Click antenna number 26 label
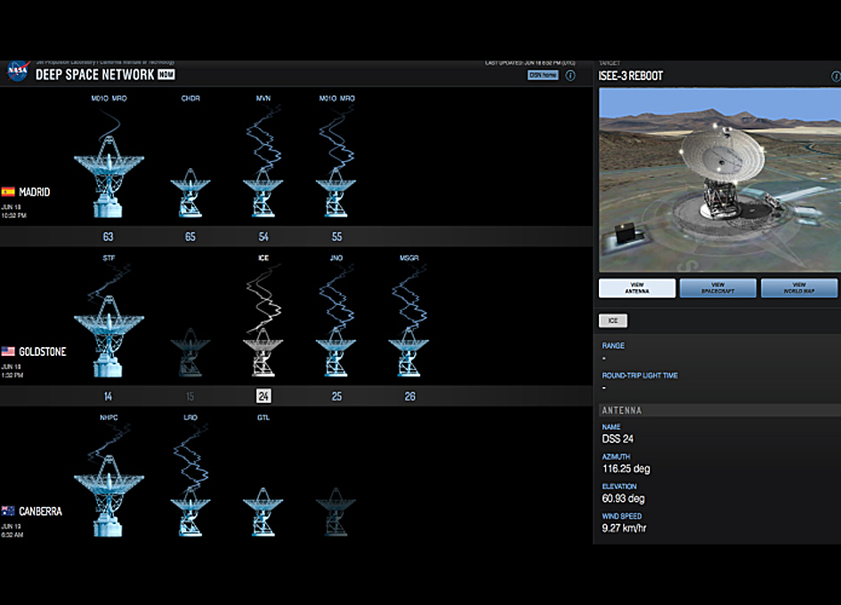841x605 pixels. [409, 396]
